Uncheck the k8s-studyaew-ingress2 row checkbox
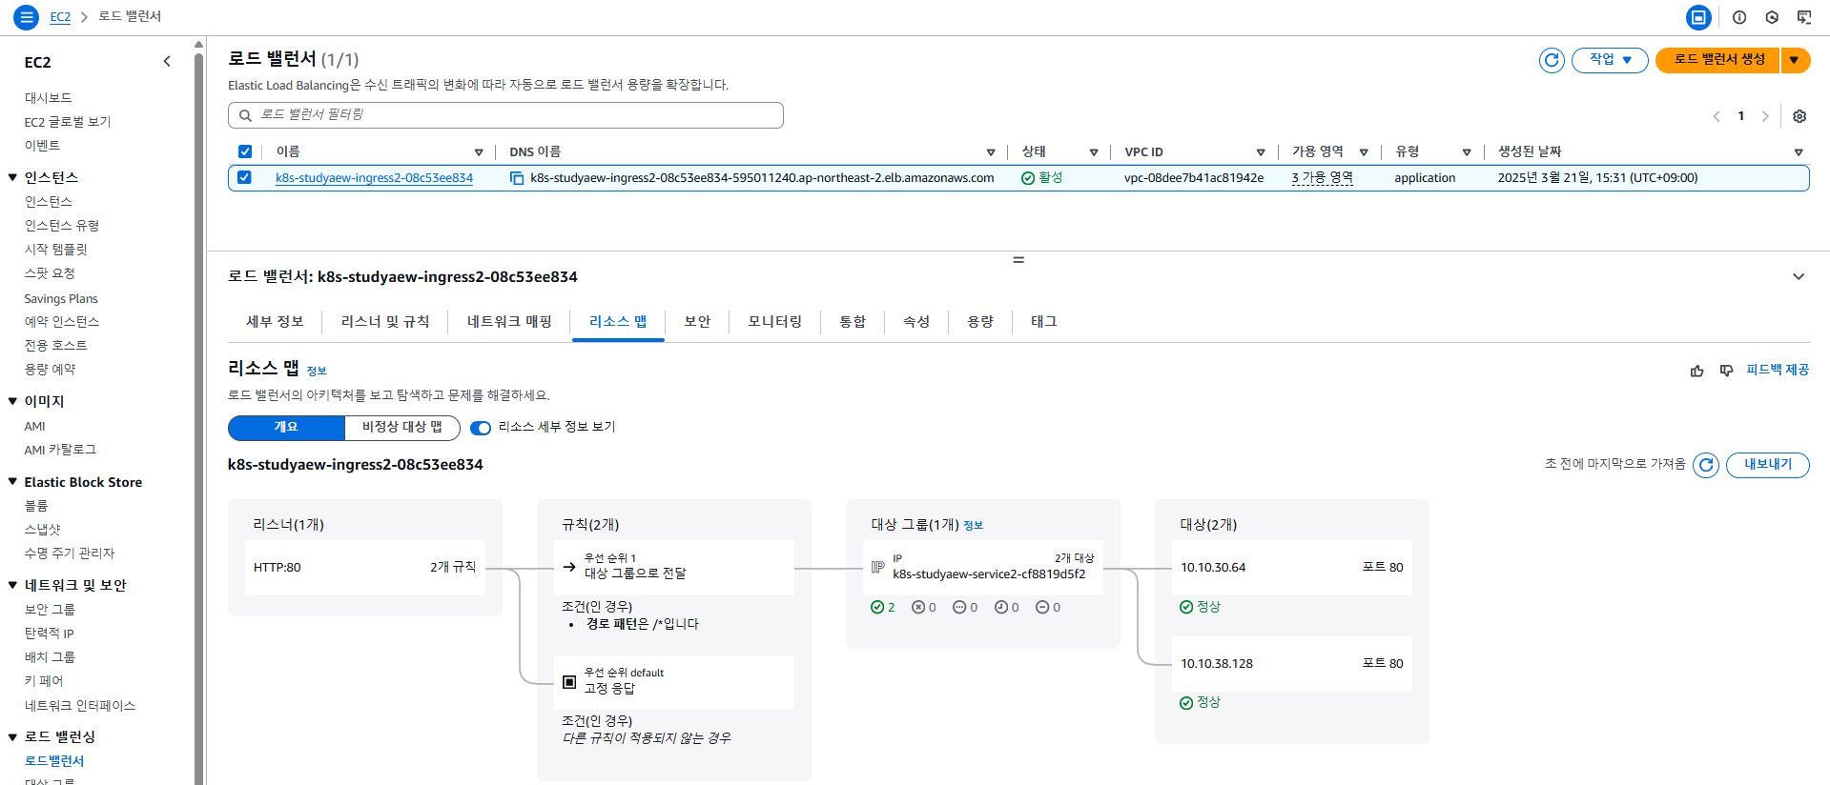1830x785 pixels. pos(245,177)
